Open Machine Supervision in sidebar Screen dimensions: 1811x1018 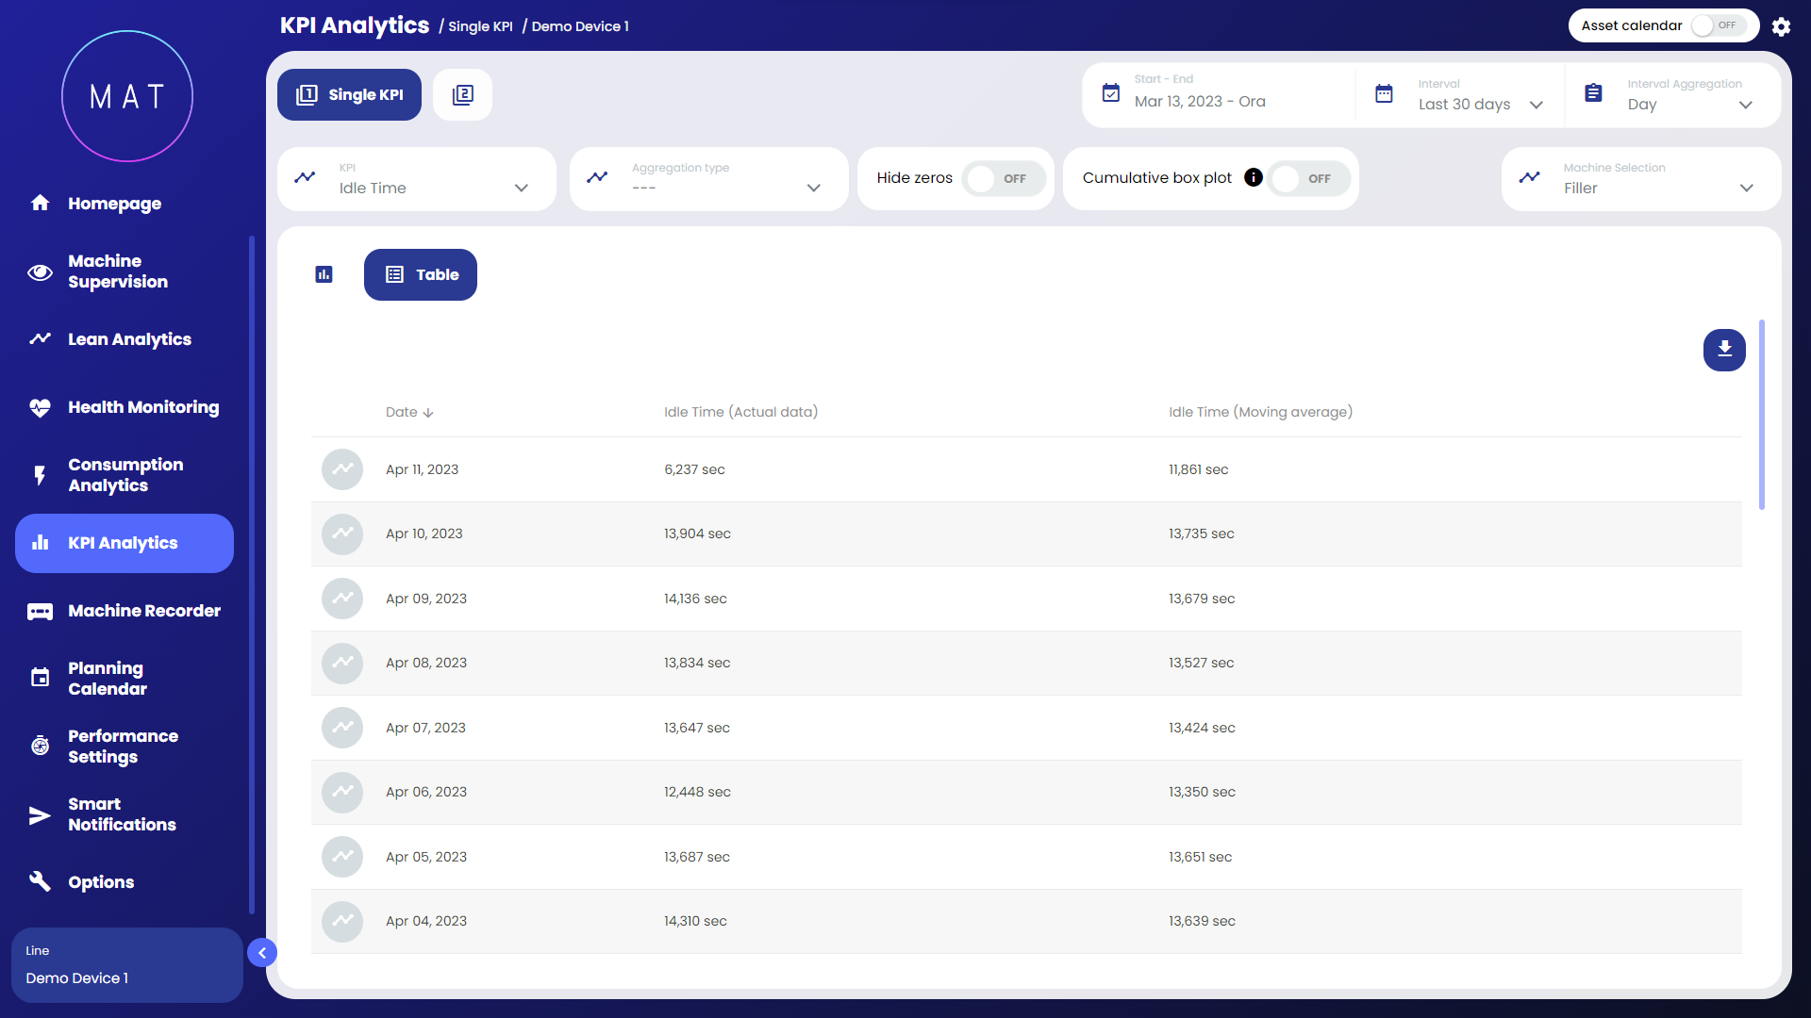pyautogui.click(x=118, y=271)
